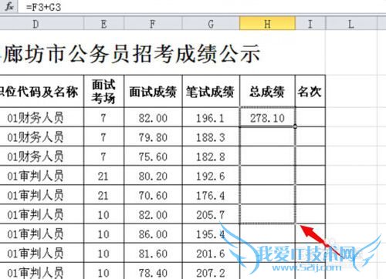Select interview score cell 82.00 beside 196.1
Viewport: 386px width, 279px height.
click(x=153, y=117)
